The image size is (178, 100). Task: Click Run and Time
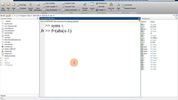[x=69, y=7]
